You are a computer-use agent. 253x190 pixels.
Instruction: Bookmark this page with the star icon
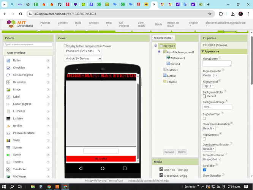click(210, 14)
